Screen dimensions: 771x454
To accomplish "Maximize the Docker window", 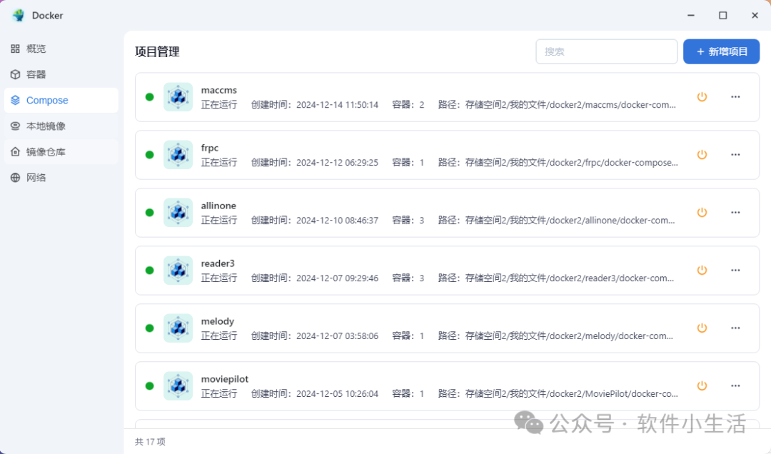I will (722, 15).
